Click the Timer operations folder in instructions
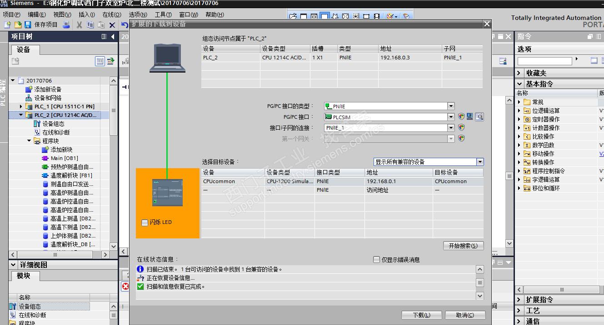Viewport: 604px width, 325px height. (541, 119)
